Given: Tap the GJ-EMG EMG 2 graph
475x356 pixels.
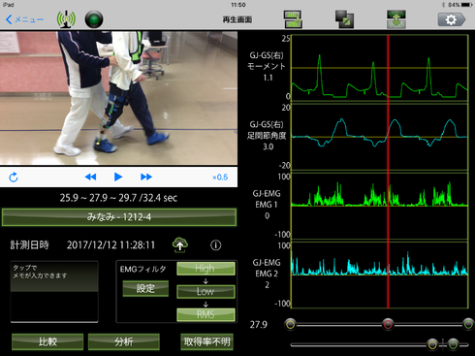Looking at the screenshot, I should (x=380, y=275).
